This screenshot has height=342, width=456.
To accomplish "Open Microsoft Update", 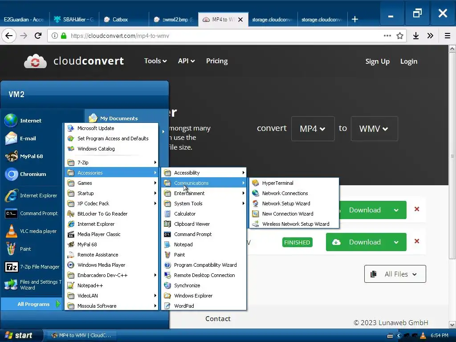I will pyautogui.click(x=111, y=128).
